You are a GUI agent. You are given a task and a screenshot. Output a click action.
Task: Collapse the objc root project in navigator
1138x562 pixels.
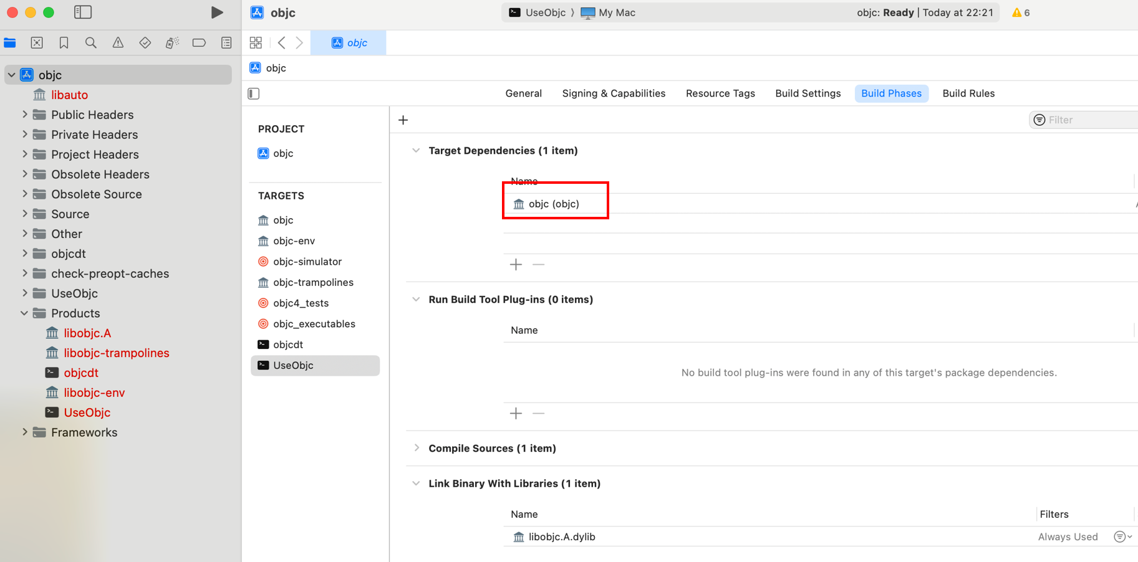tap(11, 75)
